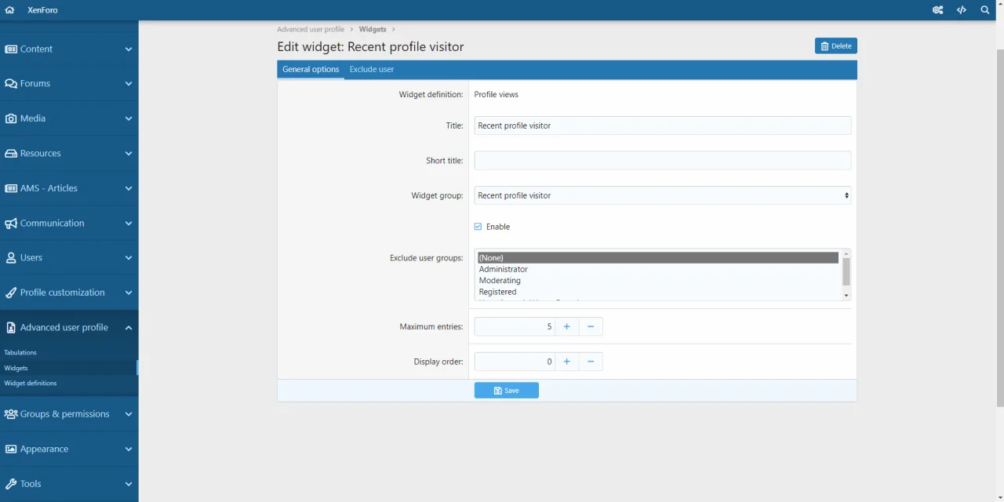
Task: Open the Widget group dropdown
Action: (x=662, y=195)
